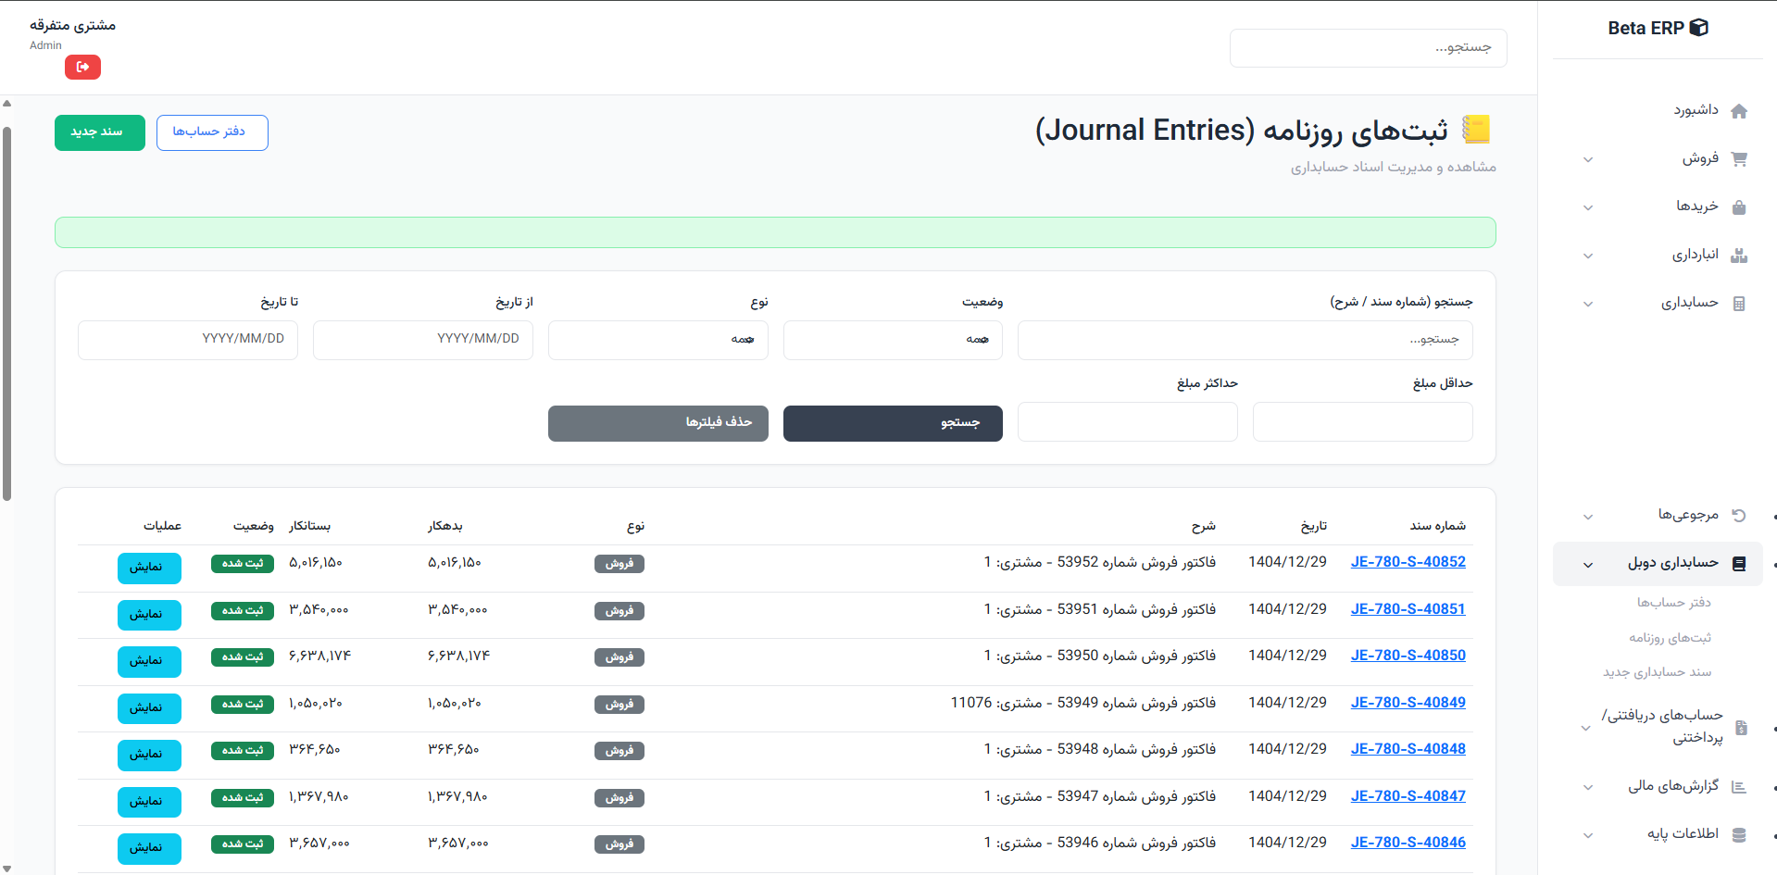This screenshot has height=875, width=1777.
Task: Click the دفتر حساب‌ها outline button
Action: click(212, 132)
